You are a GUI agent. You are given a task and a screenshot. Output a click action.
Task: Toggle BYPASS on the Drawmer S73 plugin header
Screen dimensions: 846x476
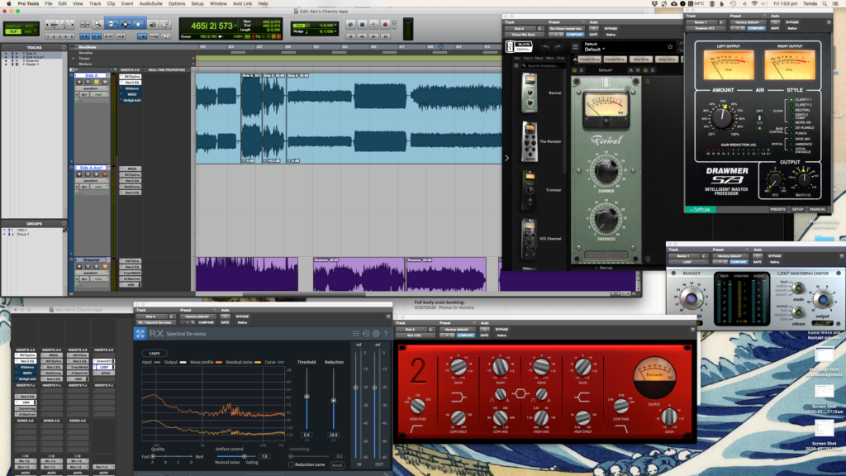pos(792,22)
